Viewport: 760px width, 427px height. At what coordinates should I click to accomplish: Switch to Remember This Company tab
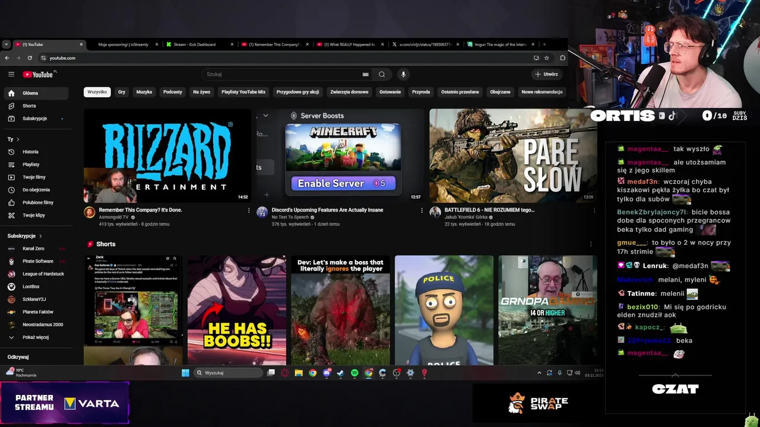click(x=274, y=44)
